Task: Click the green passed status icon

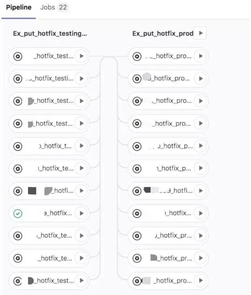Action: pyautogui.click(x=18, y=213)
